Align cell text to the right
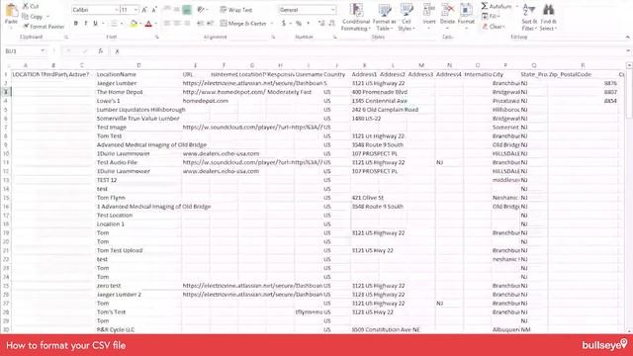 pos(187,24)
